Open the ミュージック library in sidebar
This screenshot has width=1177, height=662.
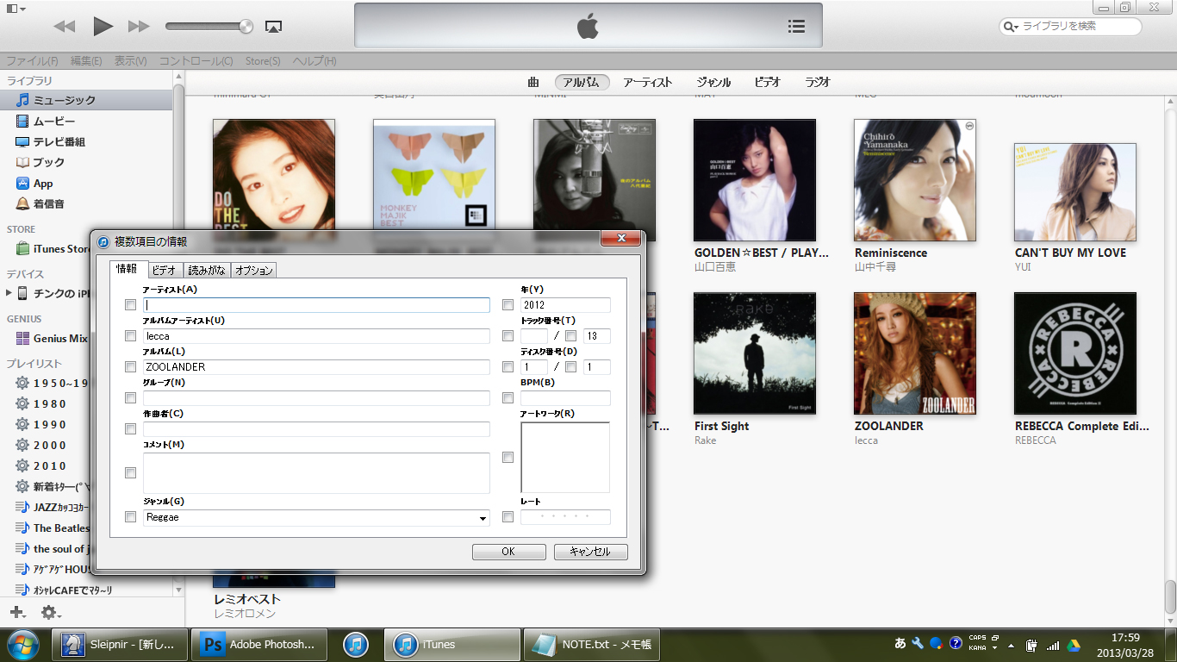(x=87, y=100)
